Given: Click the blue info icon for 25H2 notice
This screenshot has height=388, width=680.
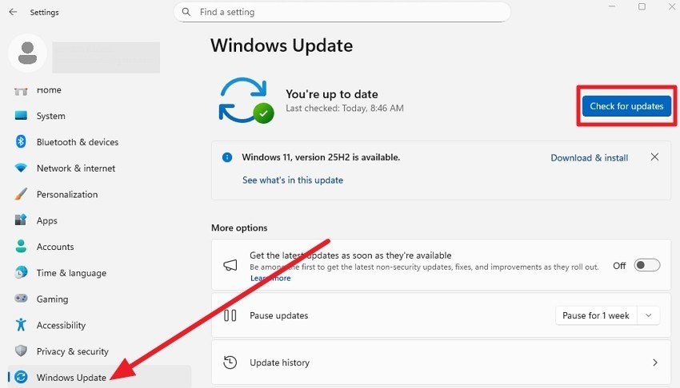Looking at the screenshot, I should (227, 157).
